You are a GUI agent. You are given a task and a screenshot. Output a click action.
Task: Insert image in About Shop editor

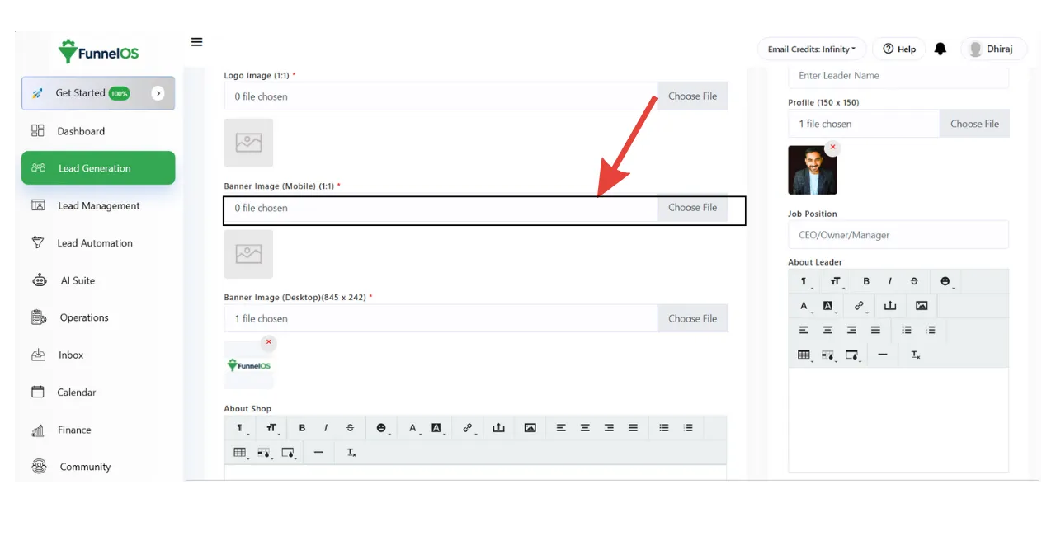click(x=530, y=428)
